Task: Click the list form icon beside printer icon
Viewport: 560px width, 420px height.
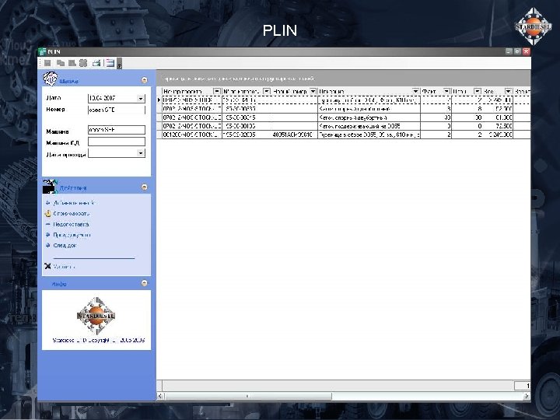Action: tap(110, 63)
